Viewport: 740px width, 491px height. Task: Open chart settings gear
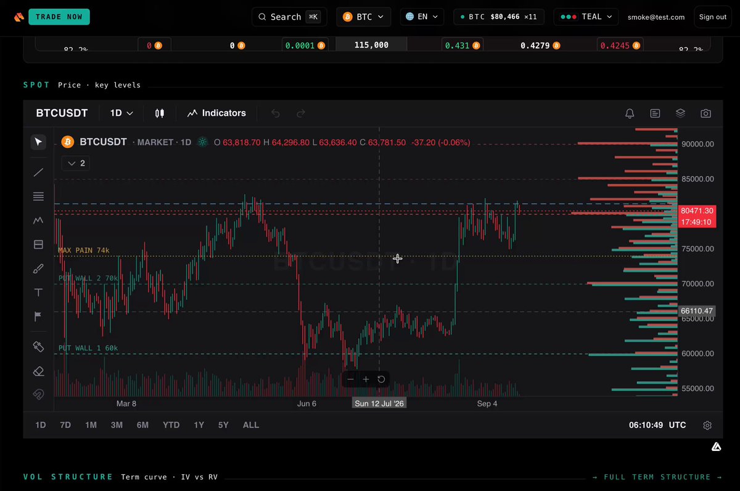(x=707, y=425)
